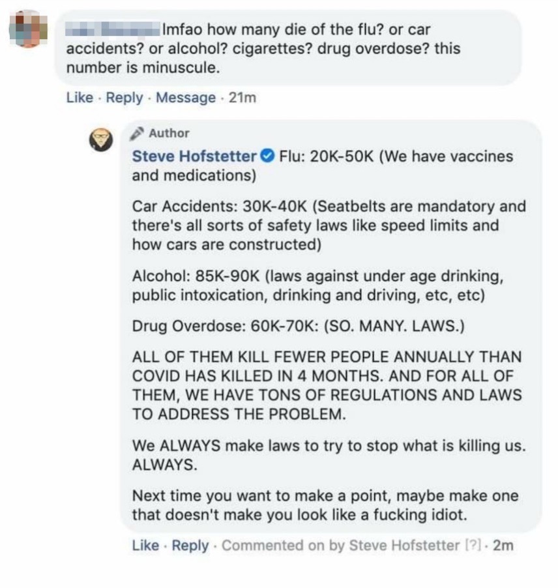Screen dimensions: 558x588
Task: Open the 2m timestamp link
Action: pyautogui.click(x=503, y=545)
